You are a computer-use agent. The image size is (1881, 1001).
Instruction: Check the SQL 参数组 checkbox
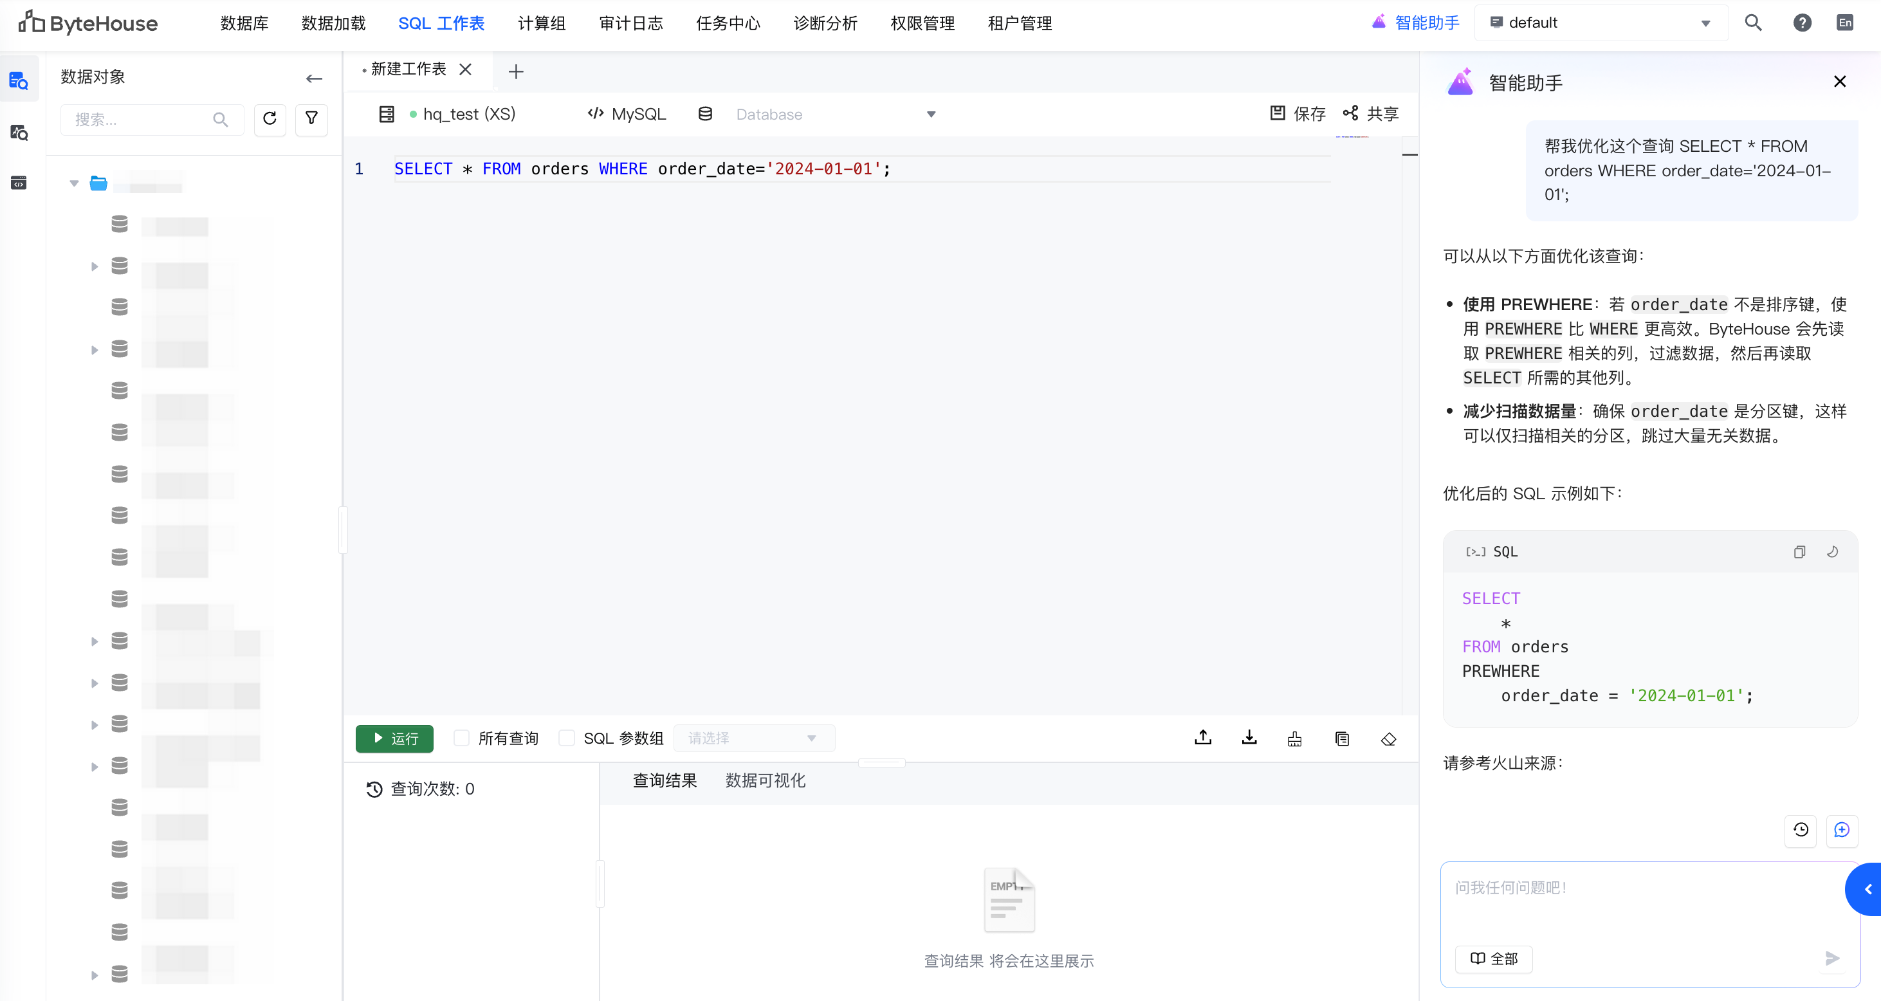click(x=567, y=738)
